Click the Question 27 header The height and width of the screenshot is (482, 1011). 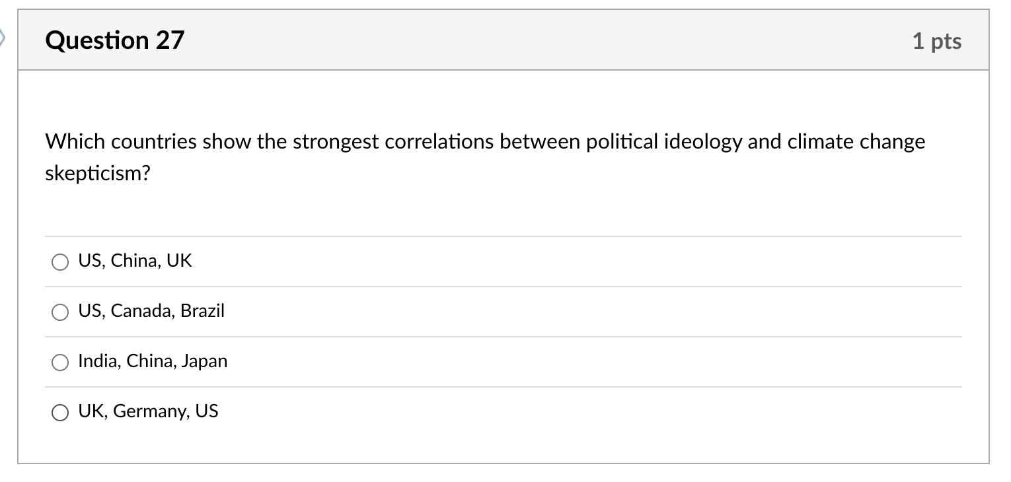(116, 40)
